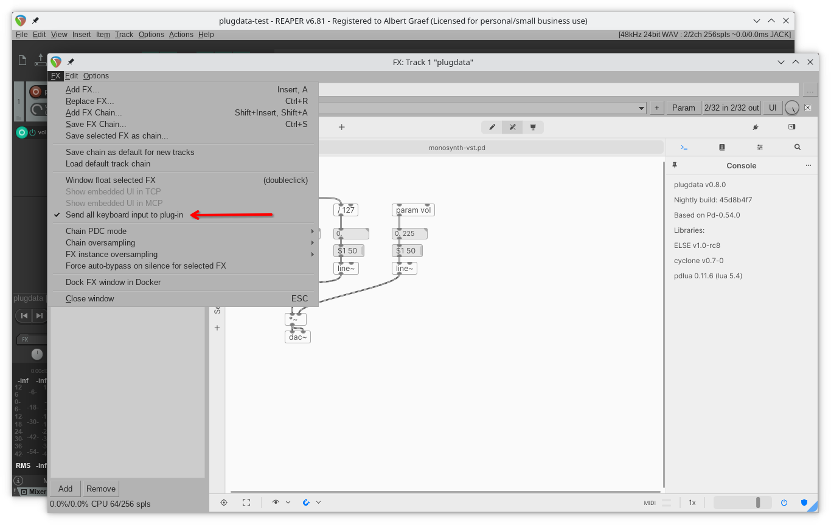
Task: Click the fullscreen zoom-to-fit icon
Action: click(x=246, y=503)
